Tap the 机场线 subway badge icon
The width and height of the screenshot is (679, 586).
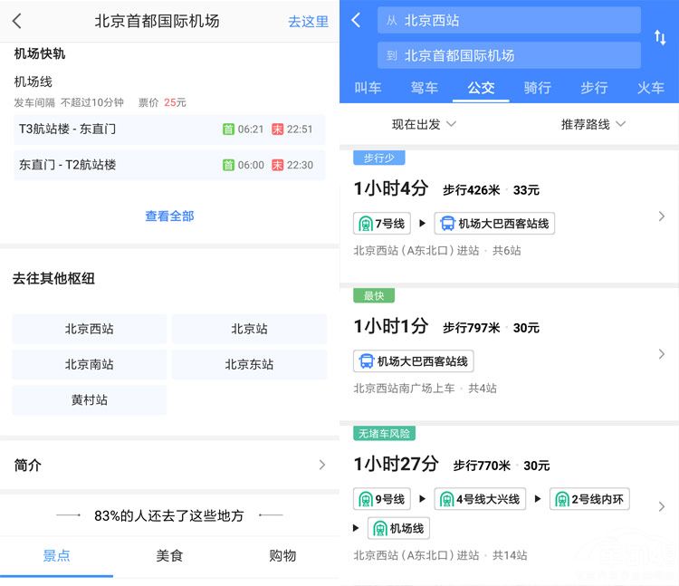pos(380,529)
